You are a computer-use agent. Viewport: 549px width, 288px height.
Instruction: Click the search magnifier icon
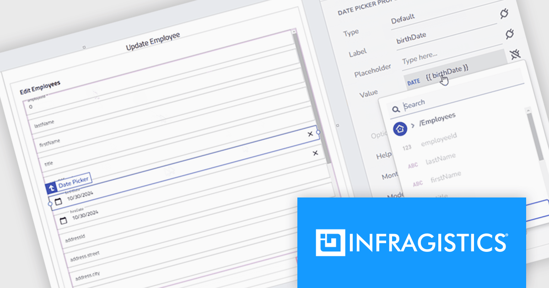(396, 110)
